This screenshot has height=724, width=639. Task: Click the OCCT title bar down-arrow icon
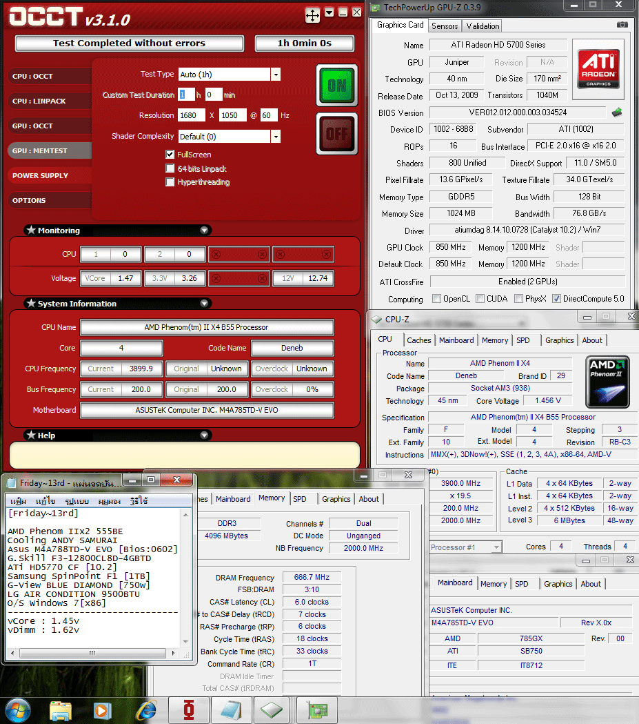click(329, 12)
